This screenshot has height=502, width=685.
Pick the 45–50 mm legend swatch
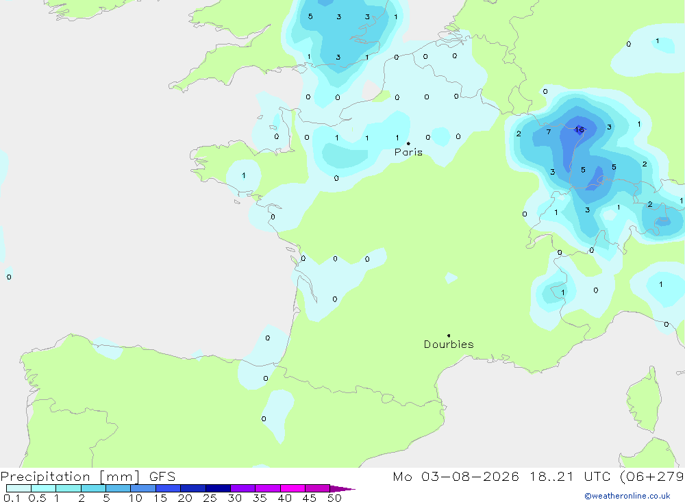pos(318,488)
